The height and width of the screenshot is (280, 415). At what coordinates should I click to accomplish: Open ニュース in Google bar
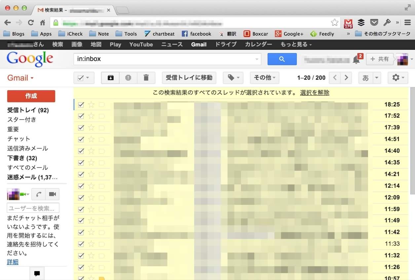172,44
